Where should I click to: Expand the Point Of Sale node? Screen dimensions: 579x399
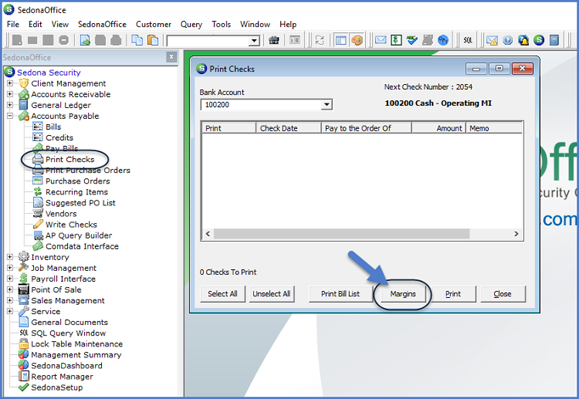10,289
